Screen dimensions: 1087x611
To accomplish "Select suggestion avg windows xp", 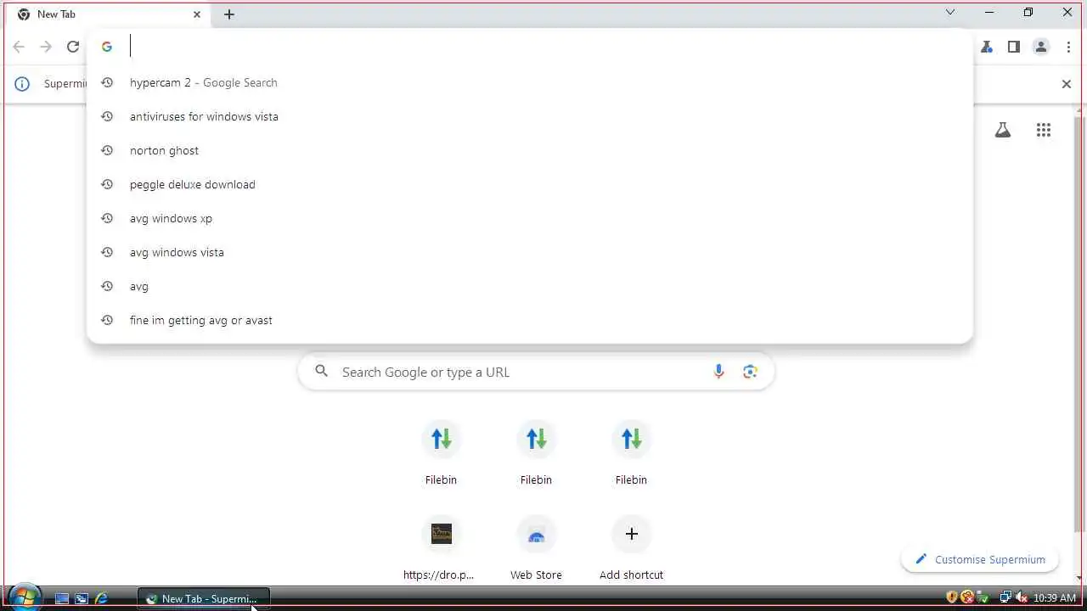I will (530, 218).
